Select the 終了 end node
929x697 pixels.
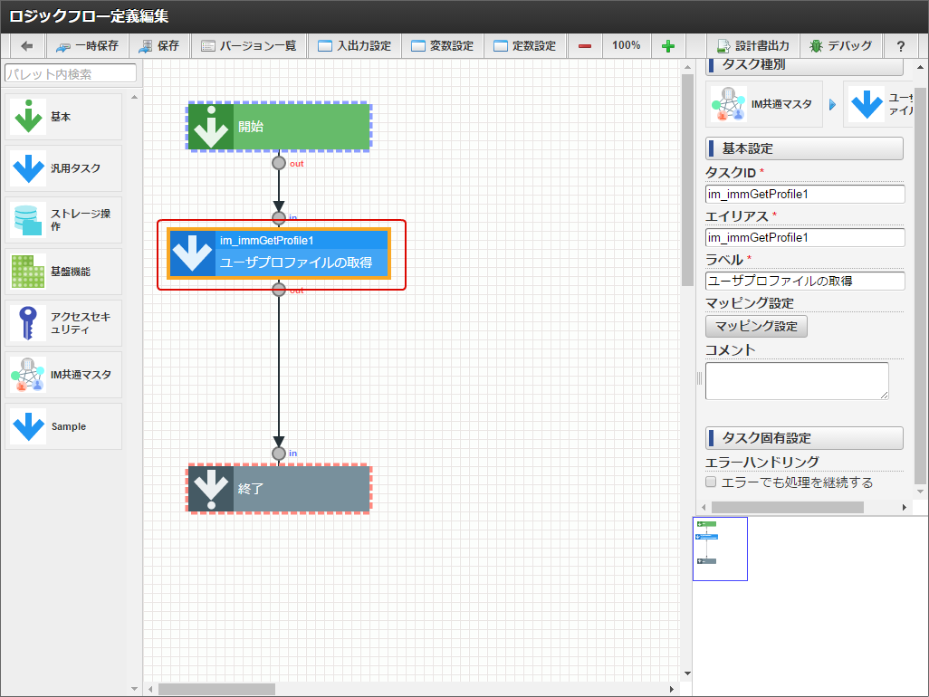tap(280, 489)
